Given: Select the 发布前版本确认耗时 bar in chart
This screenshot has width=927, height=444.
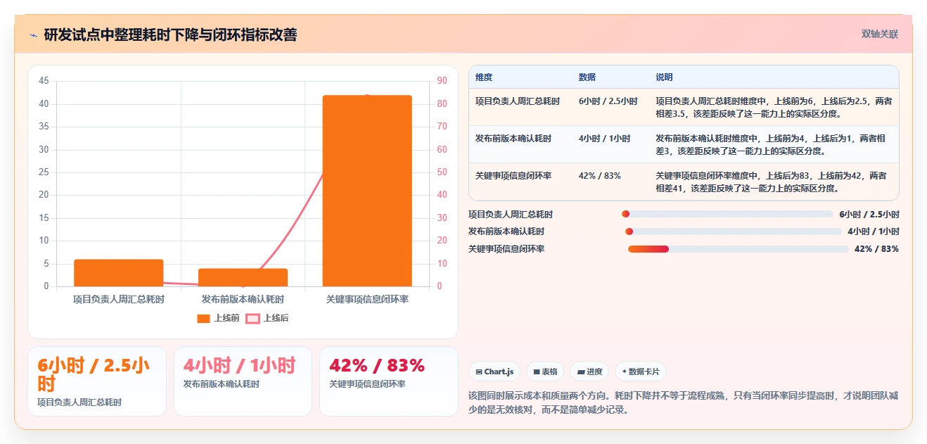Looking at the screenshot, I should pos(243,277).
